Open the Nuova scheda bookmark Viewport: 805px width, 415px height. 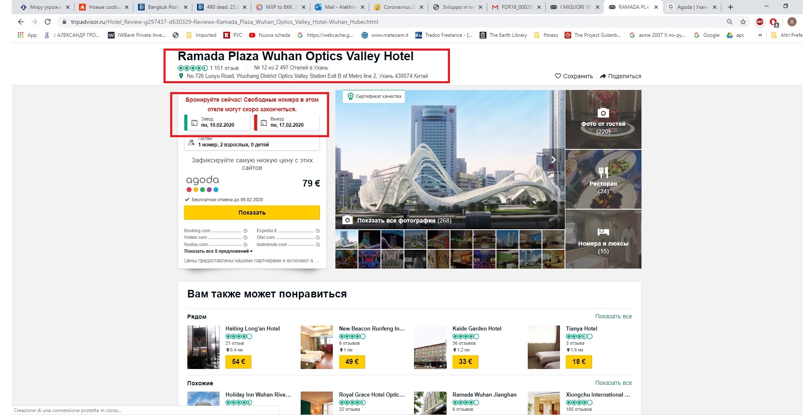pyautogui.click(x=269, y=35)
